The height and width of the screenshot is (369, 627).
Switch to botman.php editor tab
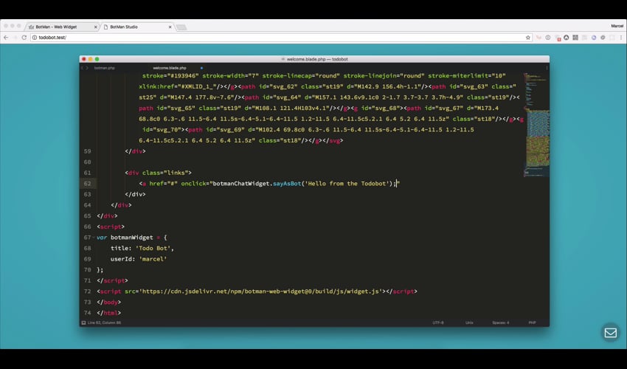[x=104, y=68]
